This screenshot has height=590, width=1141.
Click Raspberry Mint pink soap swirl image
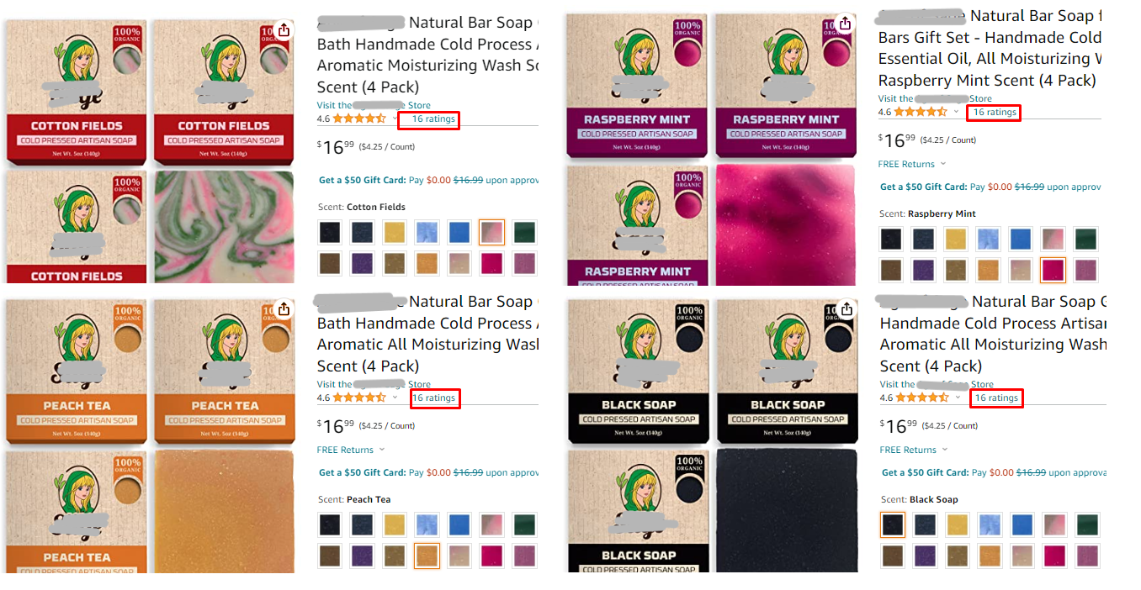[787, 224]
